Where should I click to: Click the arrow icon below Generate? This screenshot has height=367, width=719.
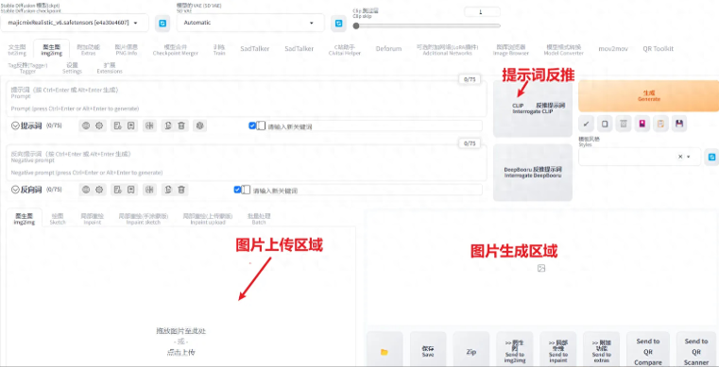point(586,124)
